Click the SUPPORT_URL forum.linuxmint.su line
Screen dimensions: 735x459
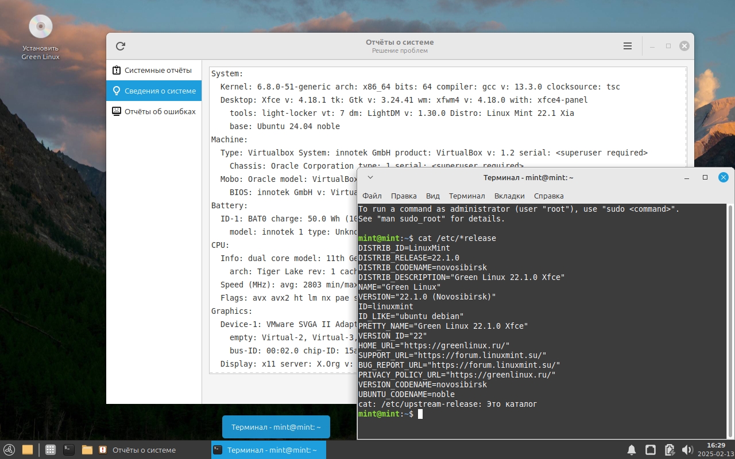tap(452, 355)
